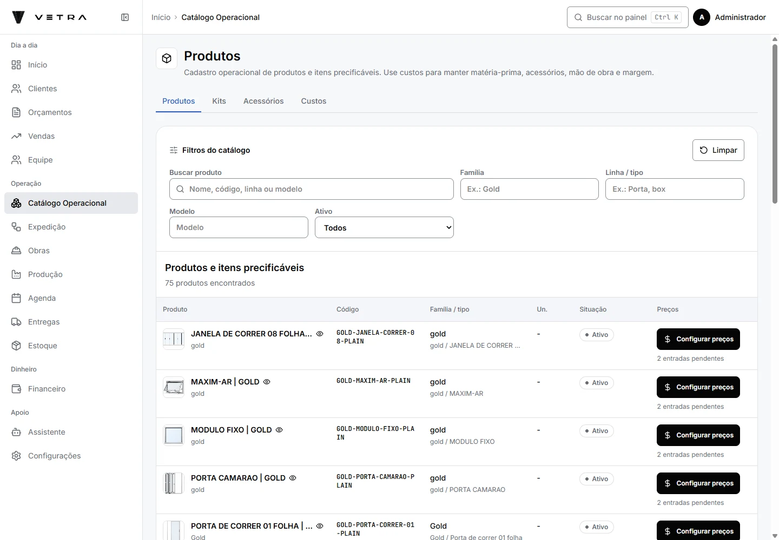Toggle eye icon for PORTA CAMARAO | GOLD
This screenshot has width=779, height=540.
[x=293, y=478]
